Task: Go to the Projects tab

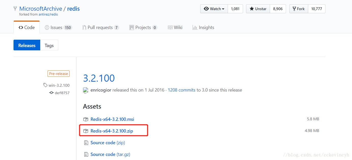Action: point(143,27)
